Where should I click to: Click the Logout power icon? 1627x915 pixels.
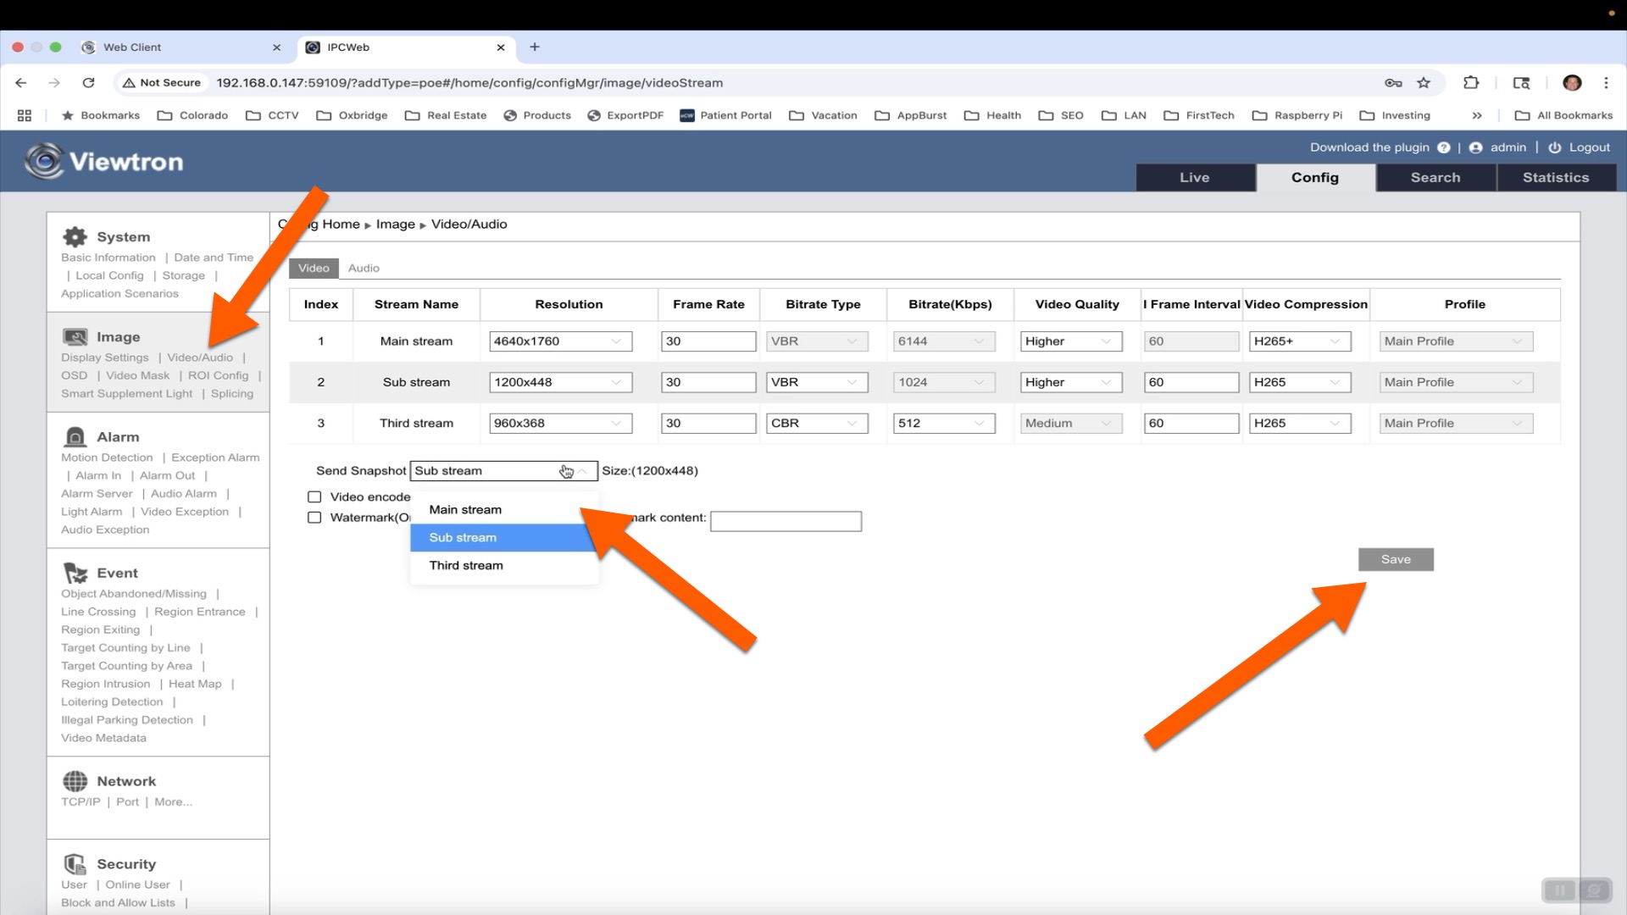click(x=1555, y=147)
